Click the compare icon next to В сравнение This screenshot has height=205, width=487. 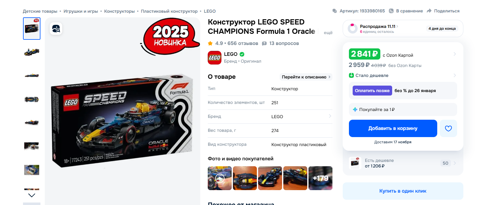(391, 11)
